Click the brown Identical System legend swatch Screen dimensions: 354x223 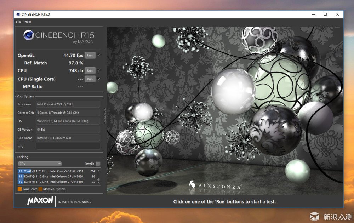point(40,189)
